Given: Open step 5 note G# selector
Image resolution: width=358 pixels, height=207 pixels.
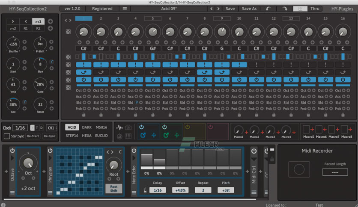Looking at the screenshot, I should [x=153, y=48].
